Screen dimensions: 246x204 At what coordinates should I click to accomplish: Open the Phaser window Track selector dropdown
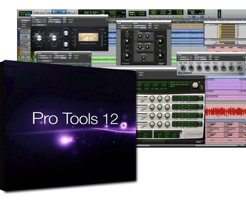click(123, 25)
